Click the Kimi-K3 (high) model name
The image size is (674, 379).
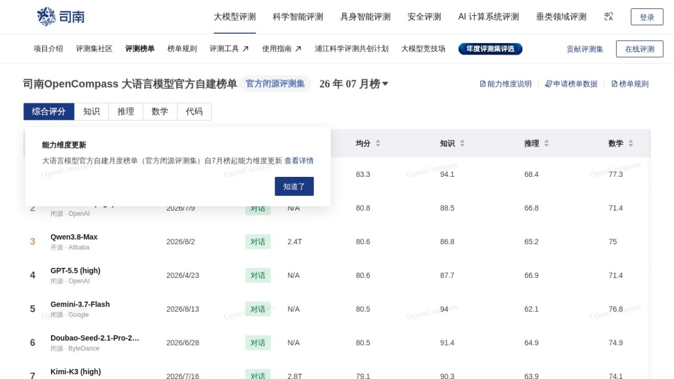(x=76, y=372)
